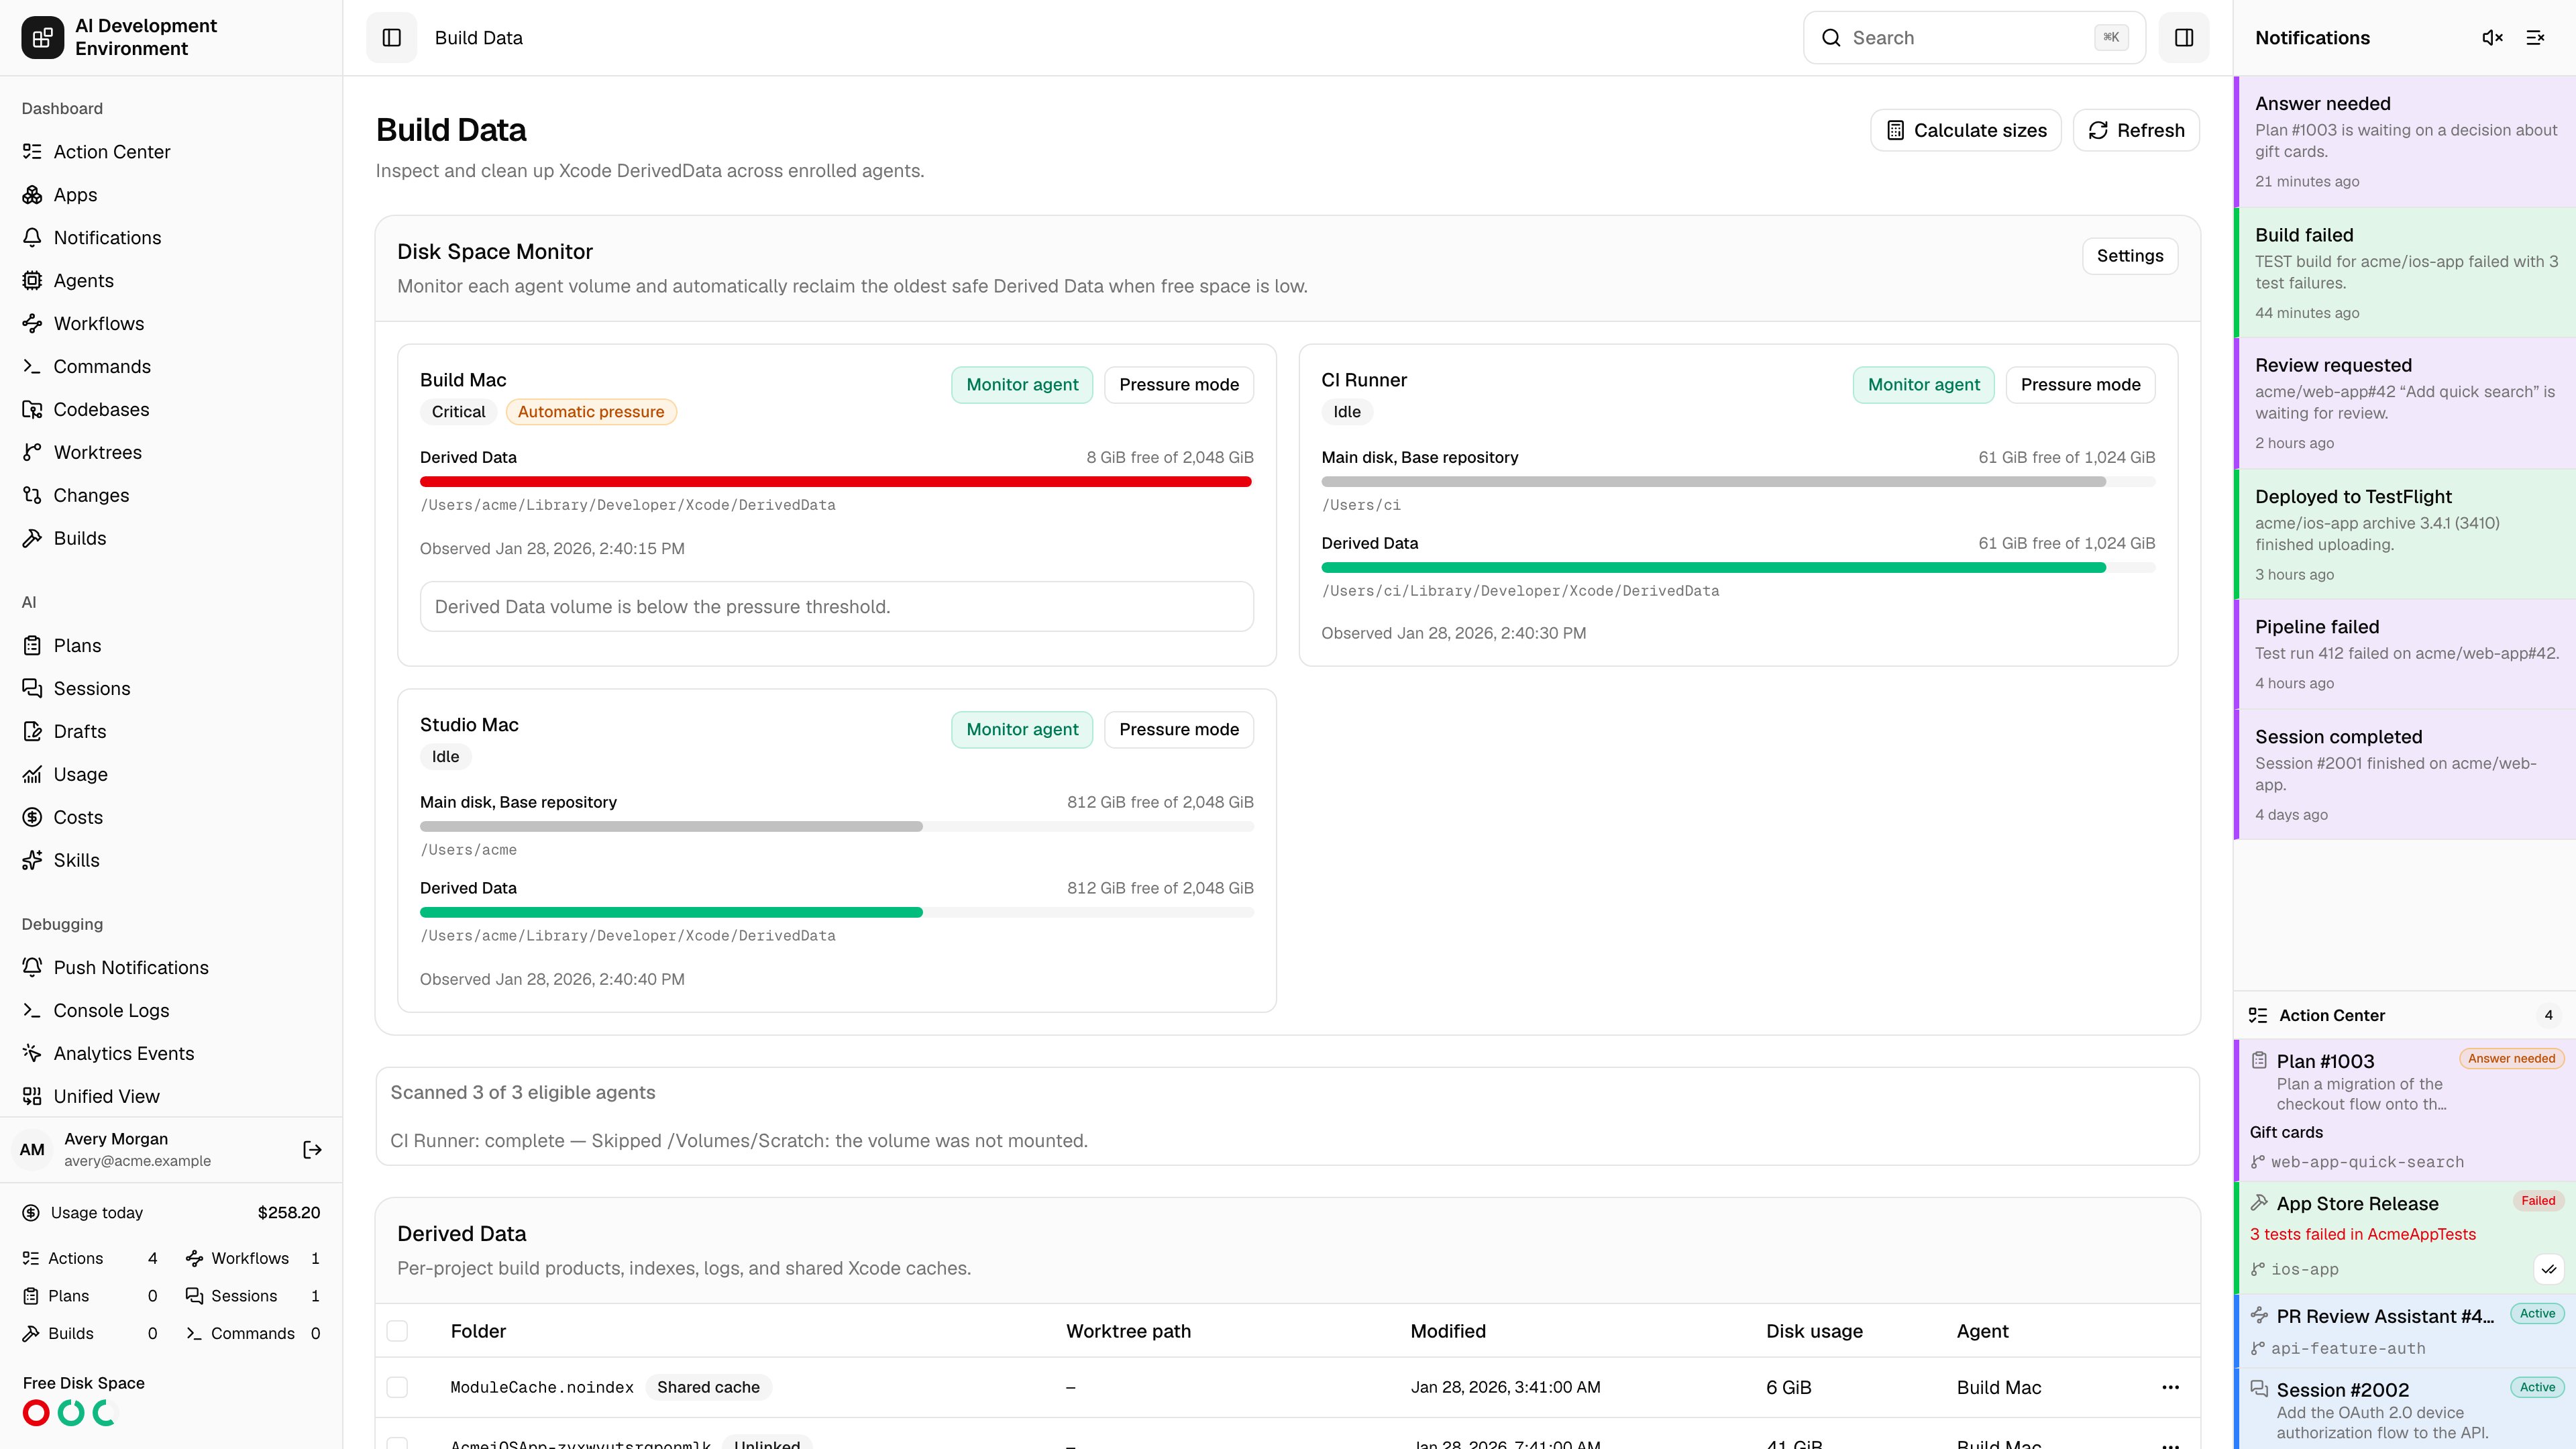Open the Deployed to TestFlight notification
Viewport: 2576px width, 1449px height.
(2405, 535)
